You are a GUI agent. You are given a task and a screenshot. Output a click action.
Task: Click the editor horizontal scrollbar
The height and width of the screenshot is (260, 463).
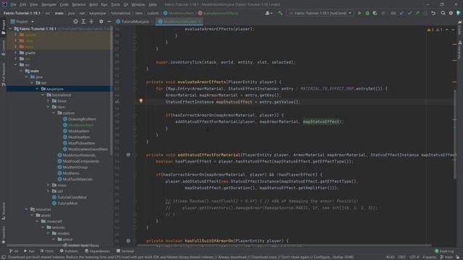[x=284, y=245]
